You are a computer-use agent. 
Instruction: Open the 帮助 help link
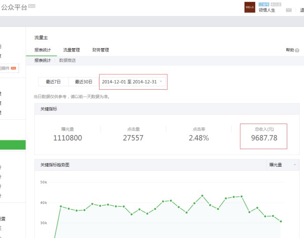(x=290, y=50)
